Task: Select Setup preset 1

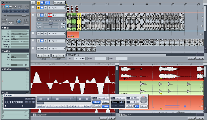Action: pos(38,56)
